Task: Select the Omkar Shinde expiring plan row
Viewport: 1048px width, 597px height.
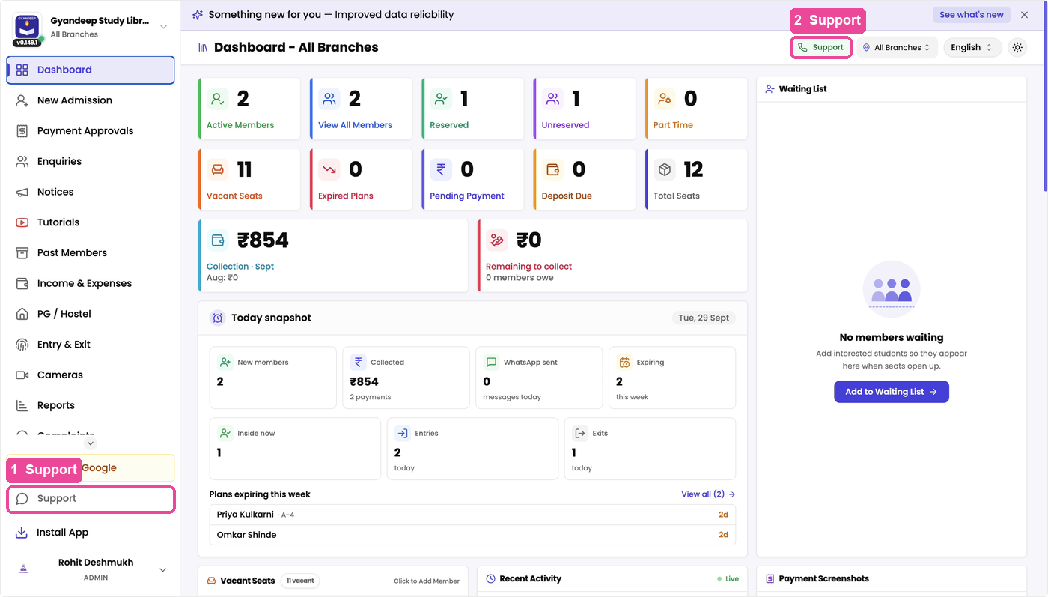Action: tap(472, 535)
